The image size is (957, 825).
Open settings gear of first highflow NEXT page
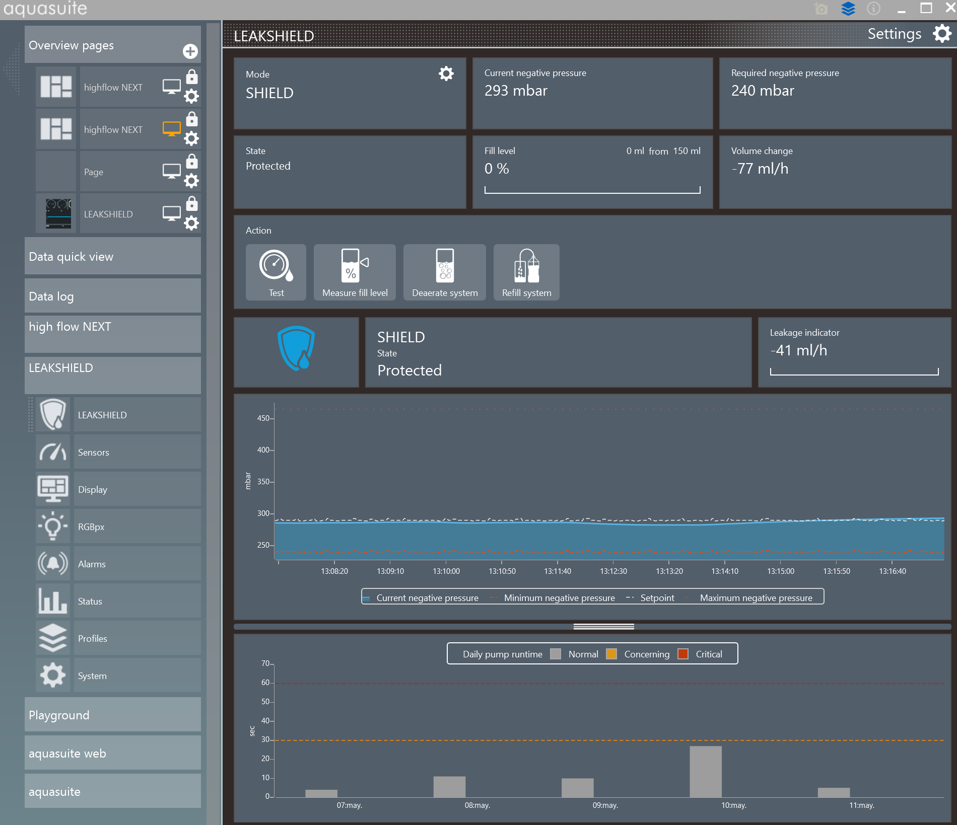tap(191, 96)
